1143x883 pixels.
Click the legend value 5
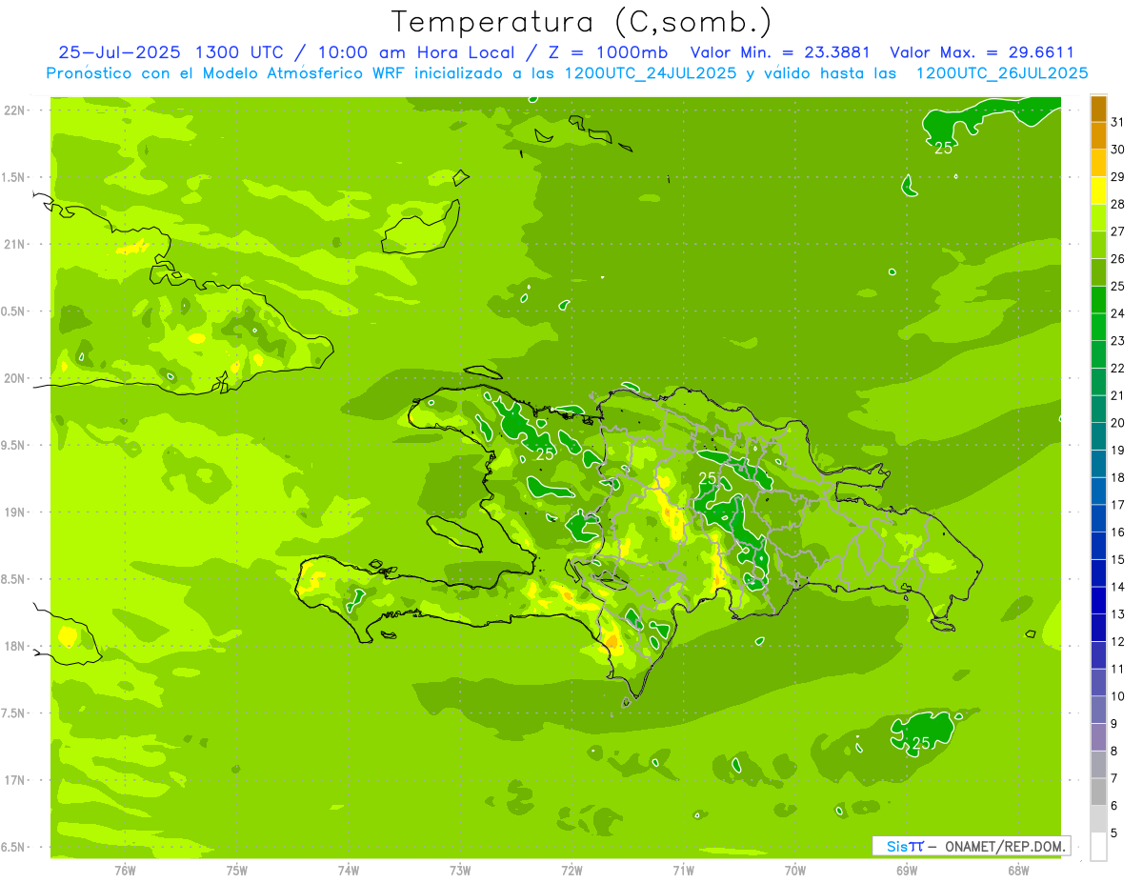pos(1115,833)
